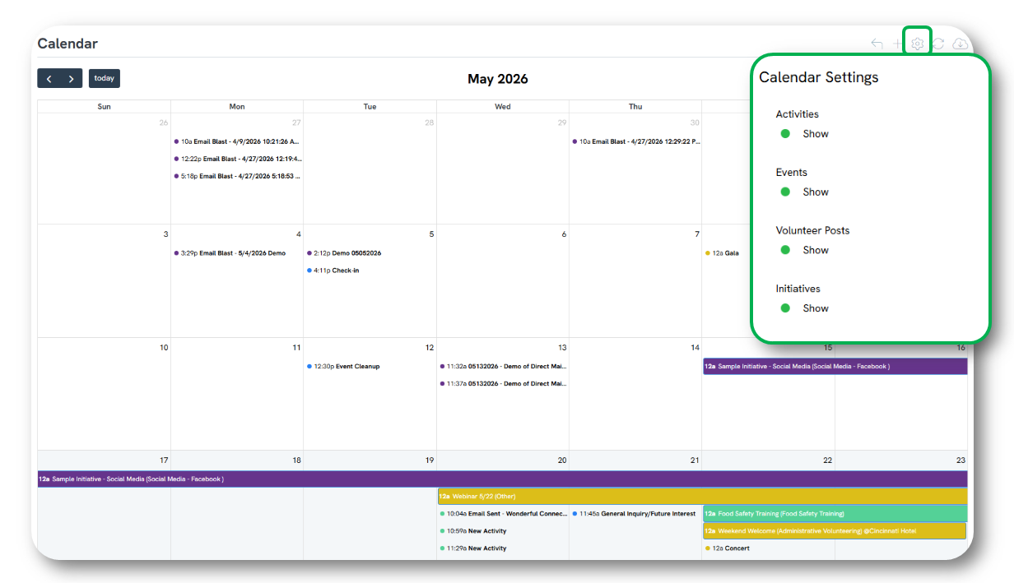The image size is (1014, 583).
Task: Open Sample Initiative bar in May 17 week
Action: coord(503,479)
